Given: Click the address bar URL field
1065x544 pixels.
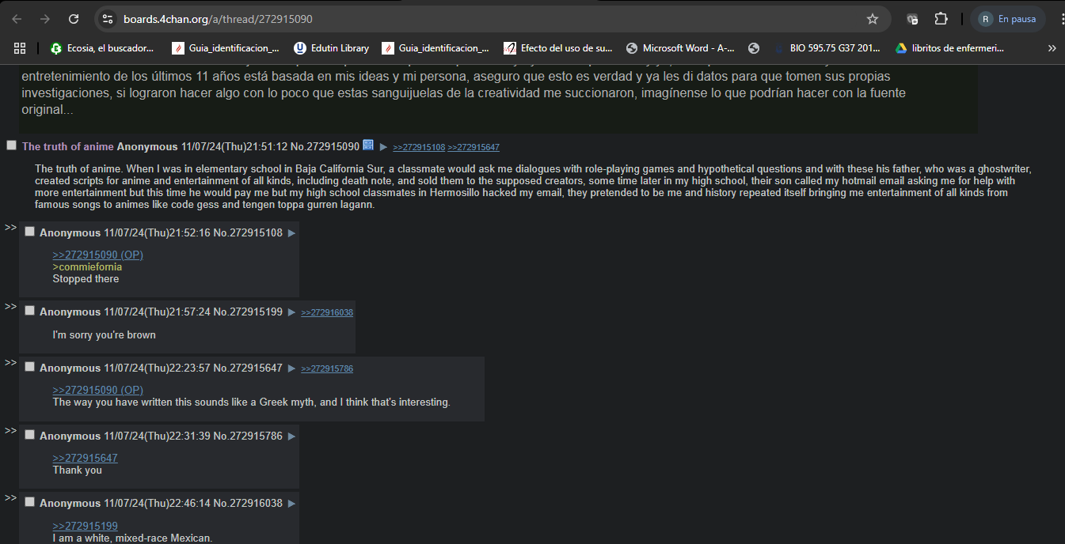Looking at the screenshot, I should click(475, 19).
